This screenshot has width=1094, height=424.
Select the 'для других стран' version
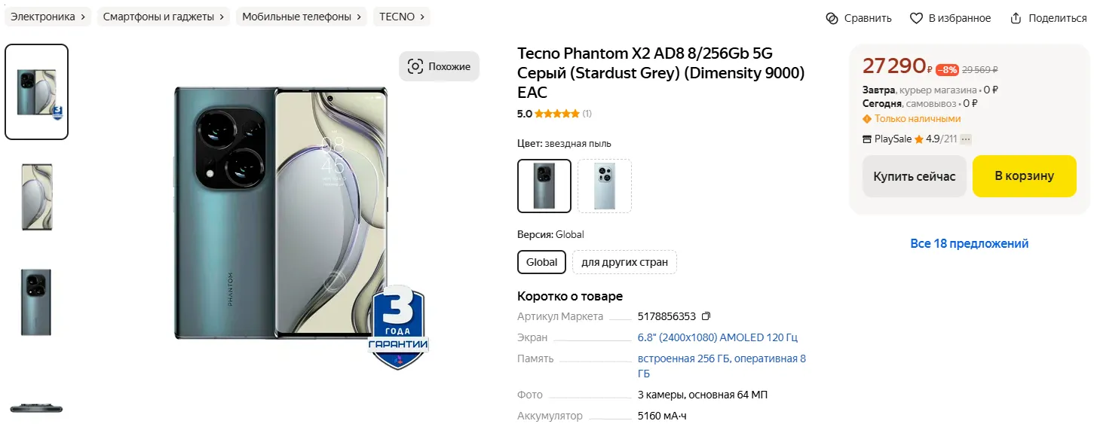624,262
